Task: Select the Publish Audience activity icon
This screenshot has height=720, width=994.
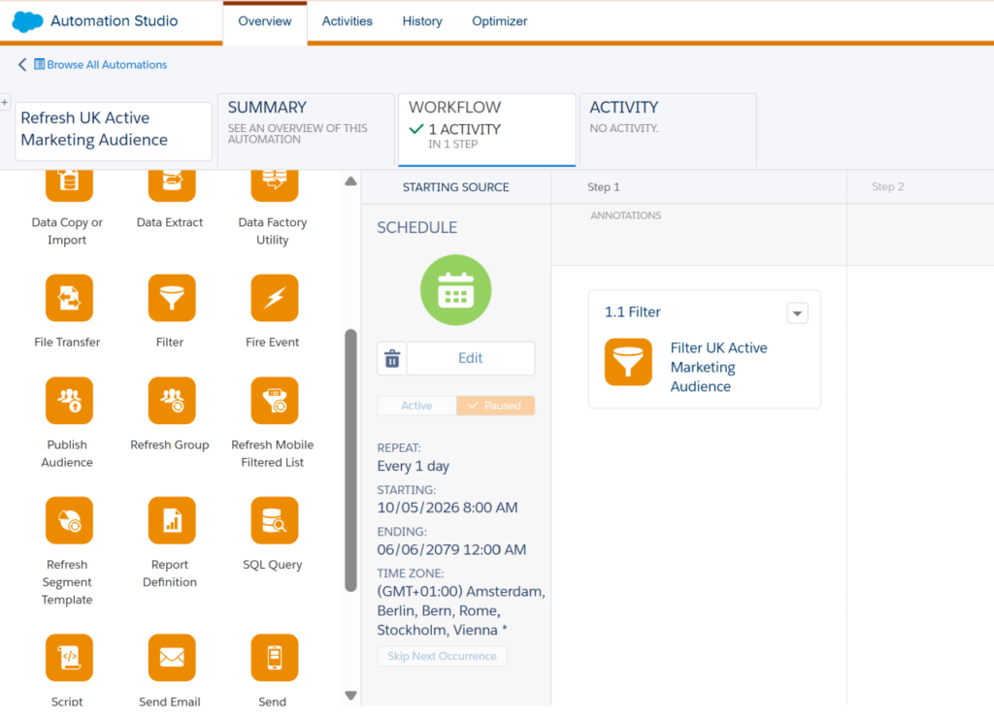Action: [69, 401]
